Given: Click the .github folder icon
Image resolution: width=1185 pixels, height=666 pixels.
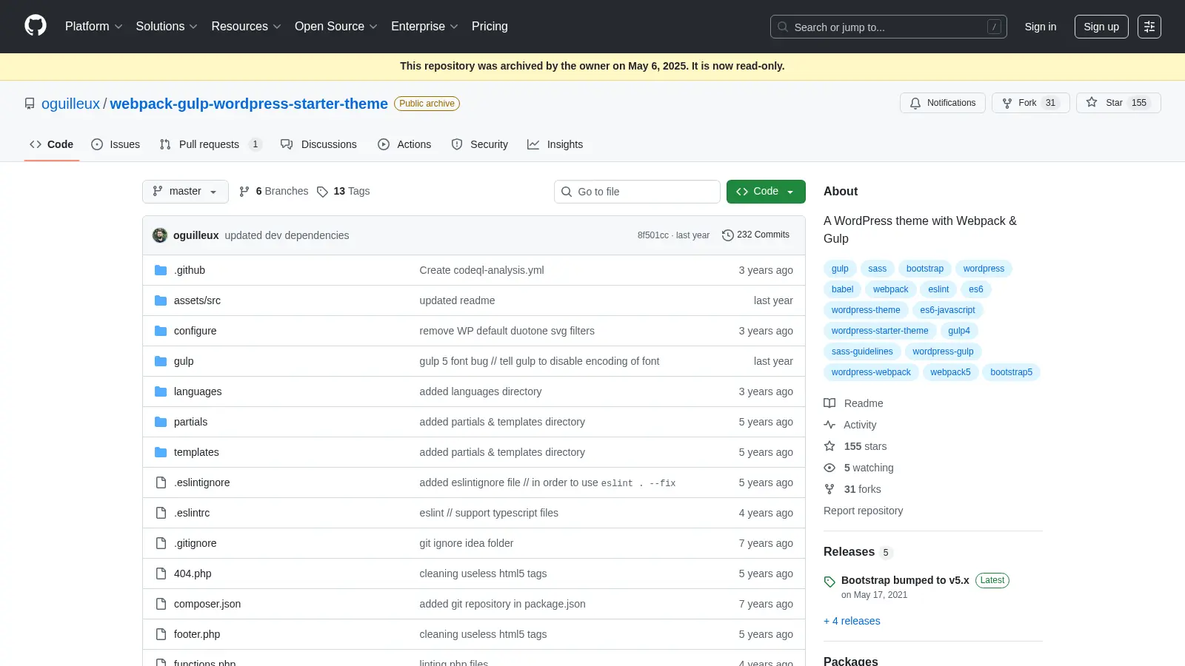Looking at the screenshot, I should 161,270.
